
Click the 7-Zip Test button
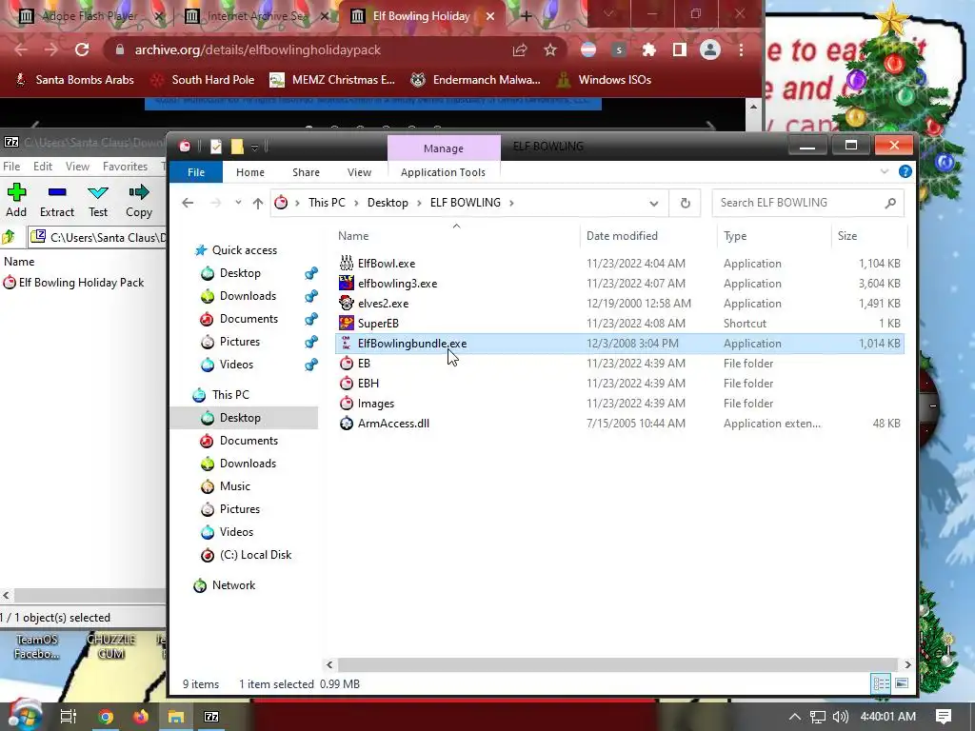tap(98, 200)
